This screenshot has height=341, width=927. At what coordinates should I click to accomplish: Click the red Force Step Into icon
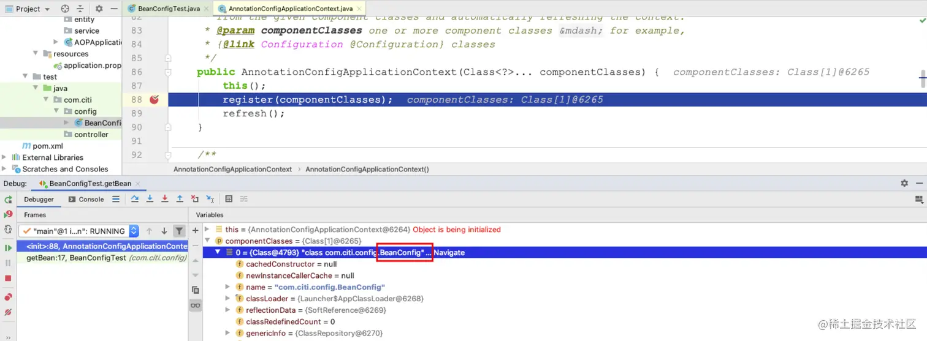tap(165, 199)
